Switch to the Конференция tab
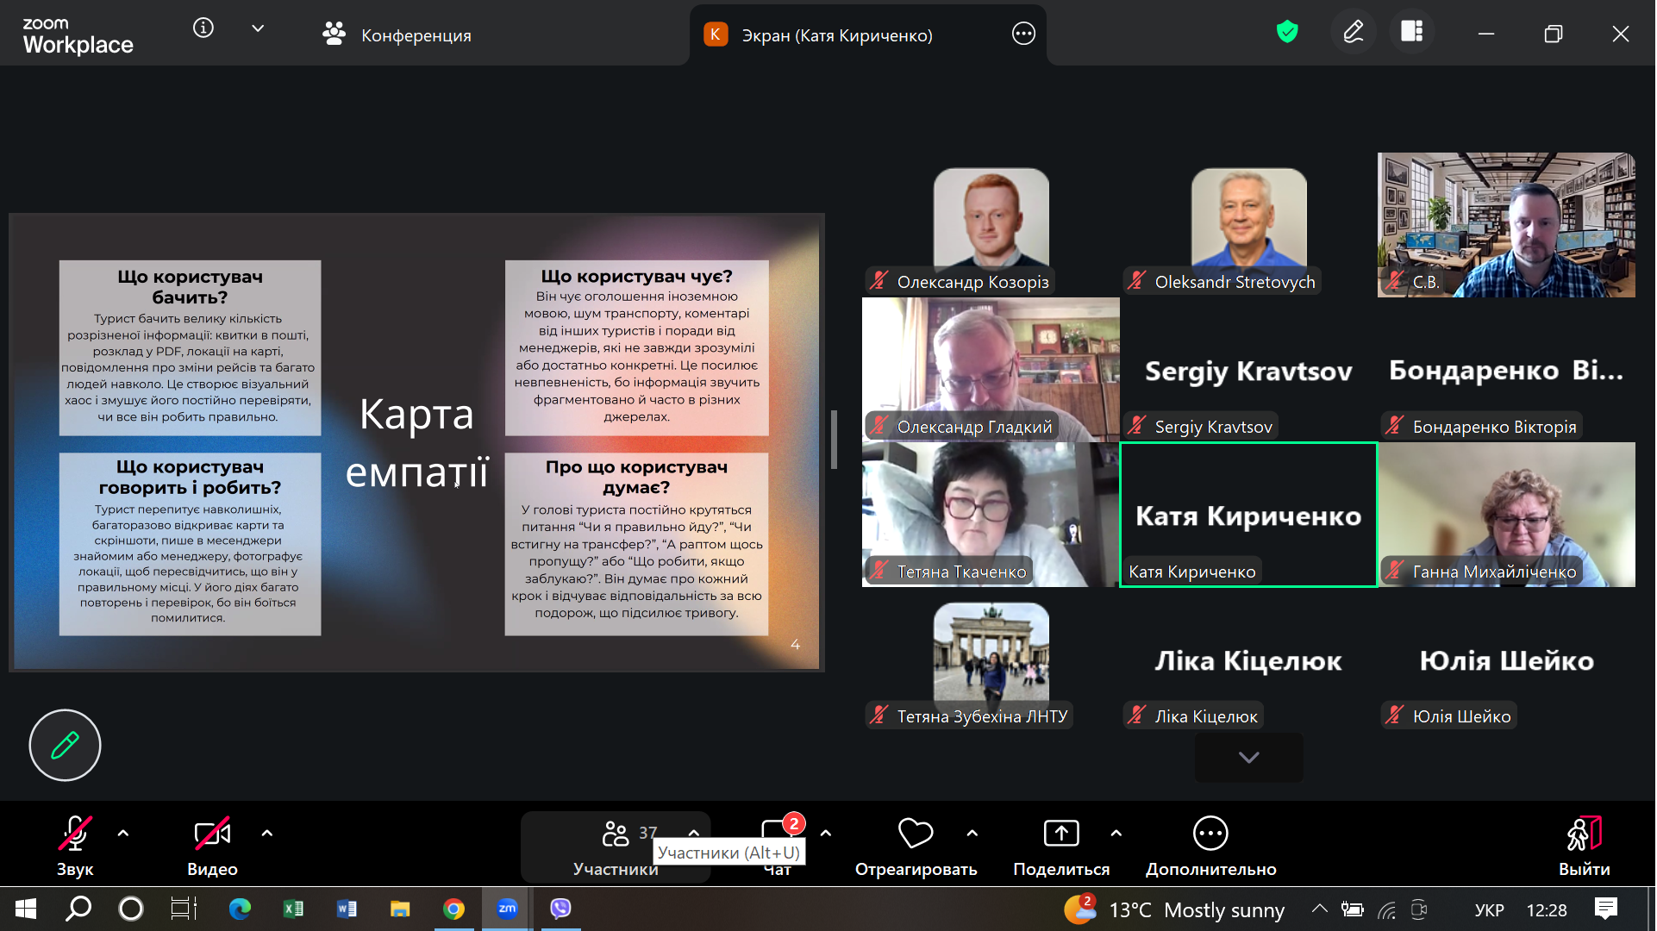The height and width of the screenshot is (931, 1657). (398, 35)
